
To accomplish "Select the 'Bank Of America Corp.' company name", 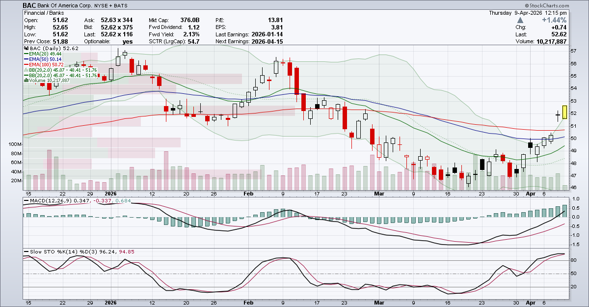I will tap(64, 6).
